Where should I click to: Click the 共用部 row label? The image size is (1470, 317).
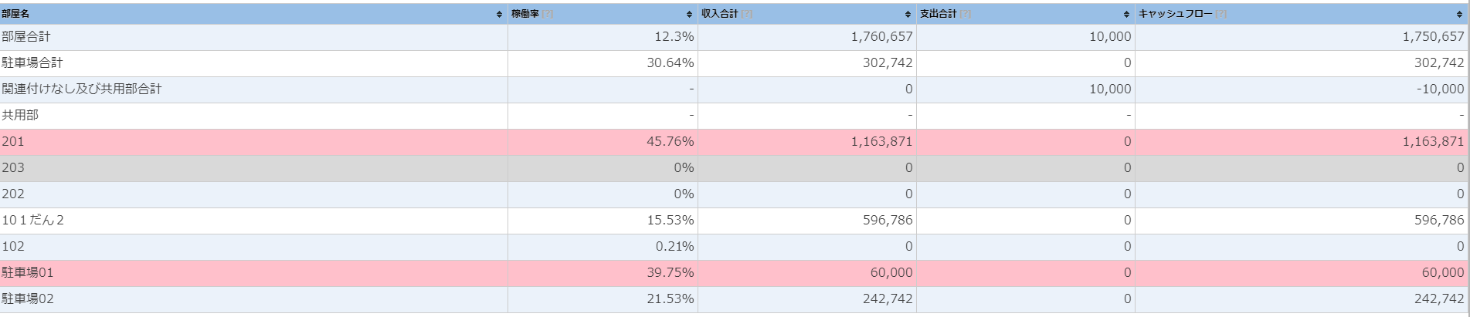[20, 116]
